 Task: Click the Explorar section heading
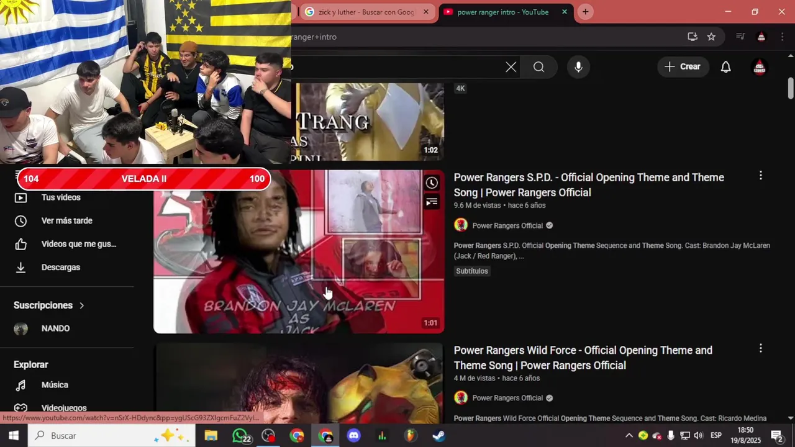[31, 364]
